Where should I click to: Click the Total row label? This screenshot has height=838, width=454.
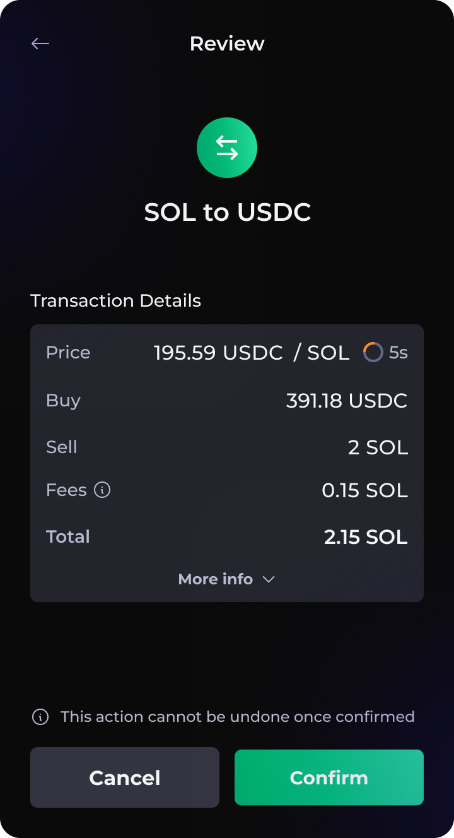pos(68,537)
